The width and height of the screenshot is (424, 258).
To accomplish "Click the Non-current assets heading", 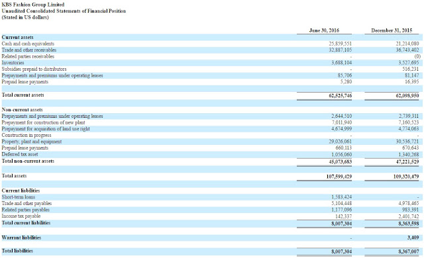I will (22, 110).
